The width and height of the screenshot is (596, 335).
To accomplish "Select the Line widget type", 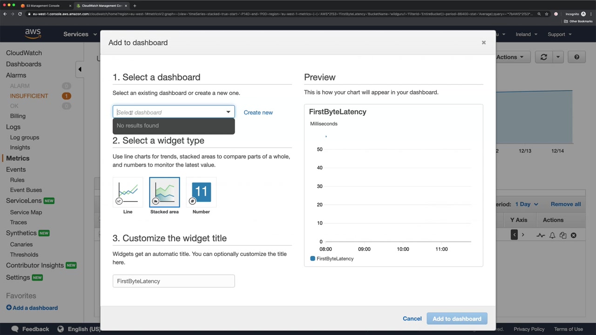I will tap(128, 193).
